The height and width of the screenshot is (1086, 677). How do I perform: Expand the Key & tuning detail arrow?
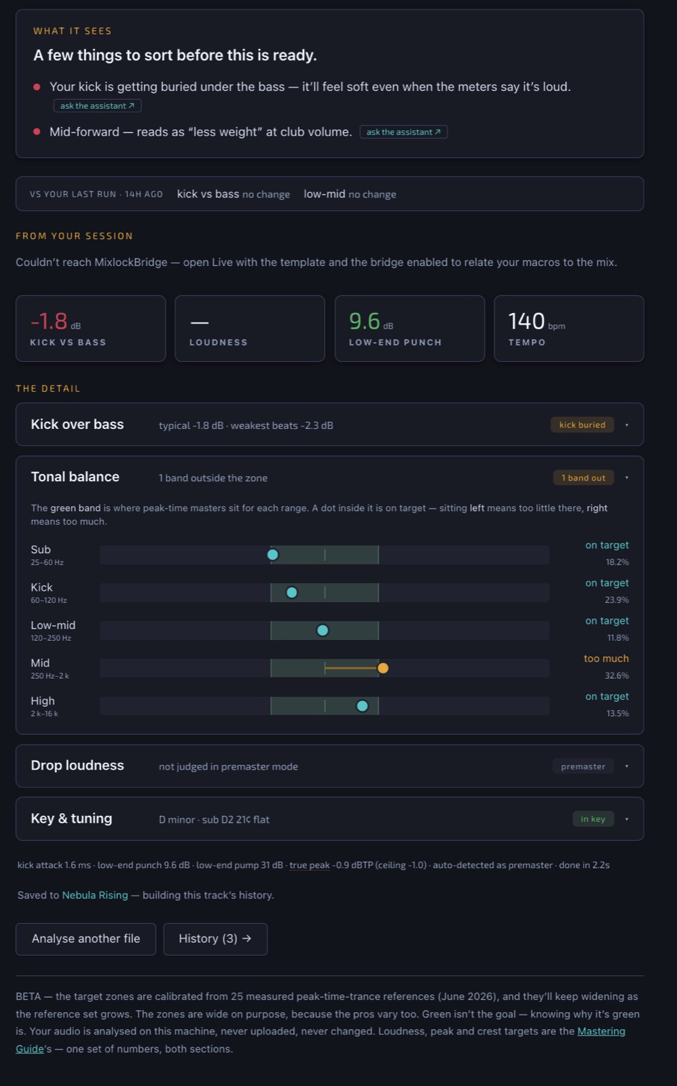tap(627, 819)
